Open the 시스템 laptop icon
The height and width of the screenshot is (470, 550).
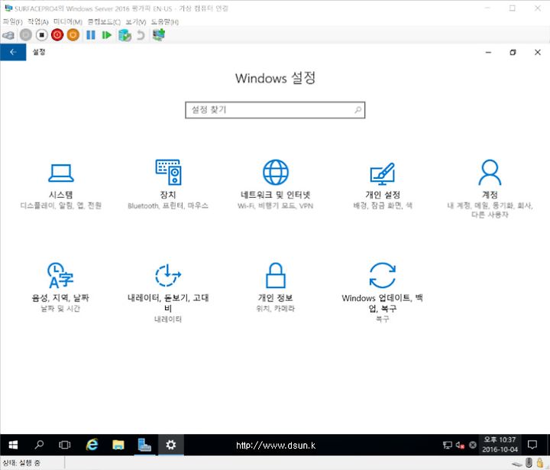click(x=61, y=173)
